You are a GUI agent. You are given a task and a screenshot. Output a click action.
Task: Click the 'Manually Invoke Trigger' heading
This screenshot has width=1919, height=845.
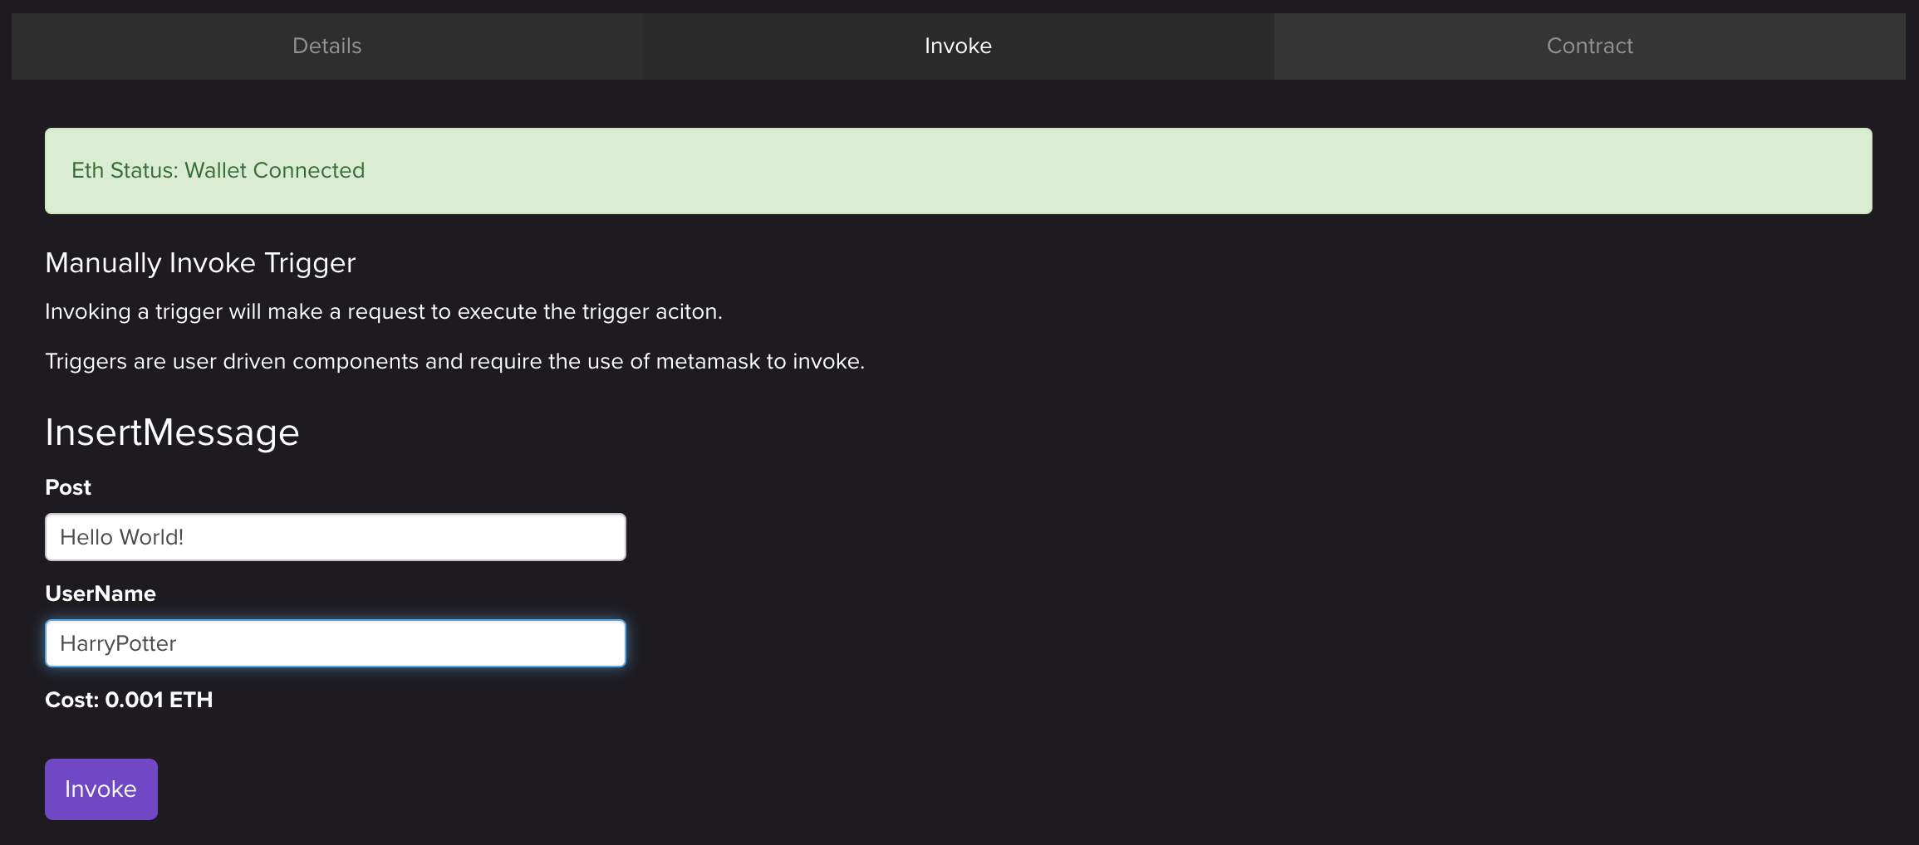[200, 263]
